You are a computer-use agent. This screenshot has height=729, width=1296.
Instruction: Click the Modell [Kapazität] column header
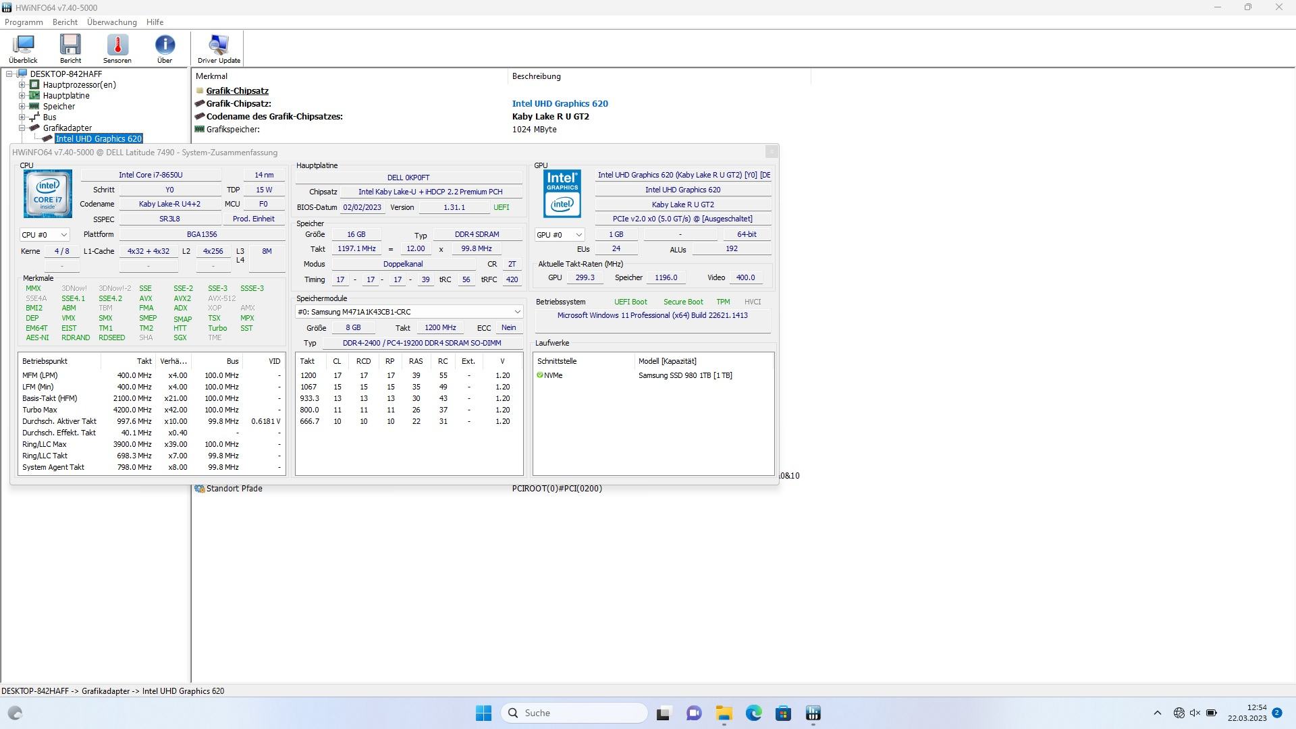tap(704, 362)
